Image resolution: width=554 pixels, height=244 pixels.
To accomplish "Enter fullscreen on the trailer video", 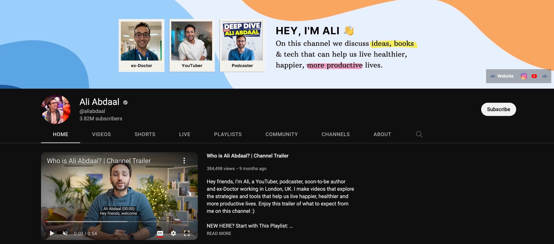I will pos(187,234).
